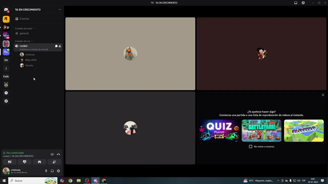
Task: Open rocket channel chat bubble icon
Action: point(56,46)
